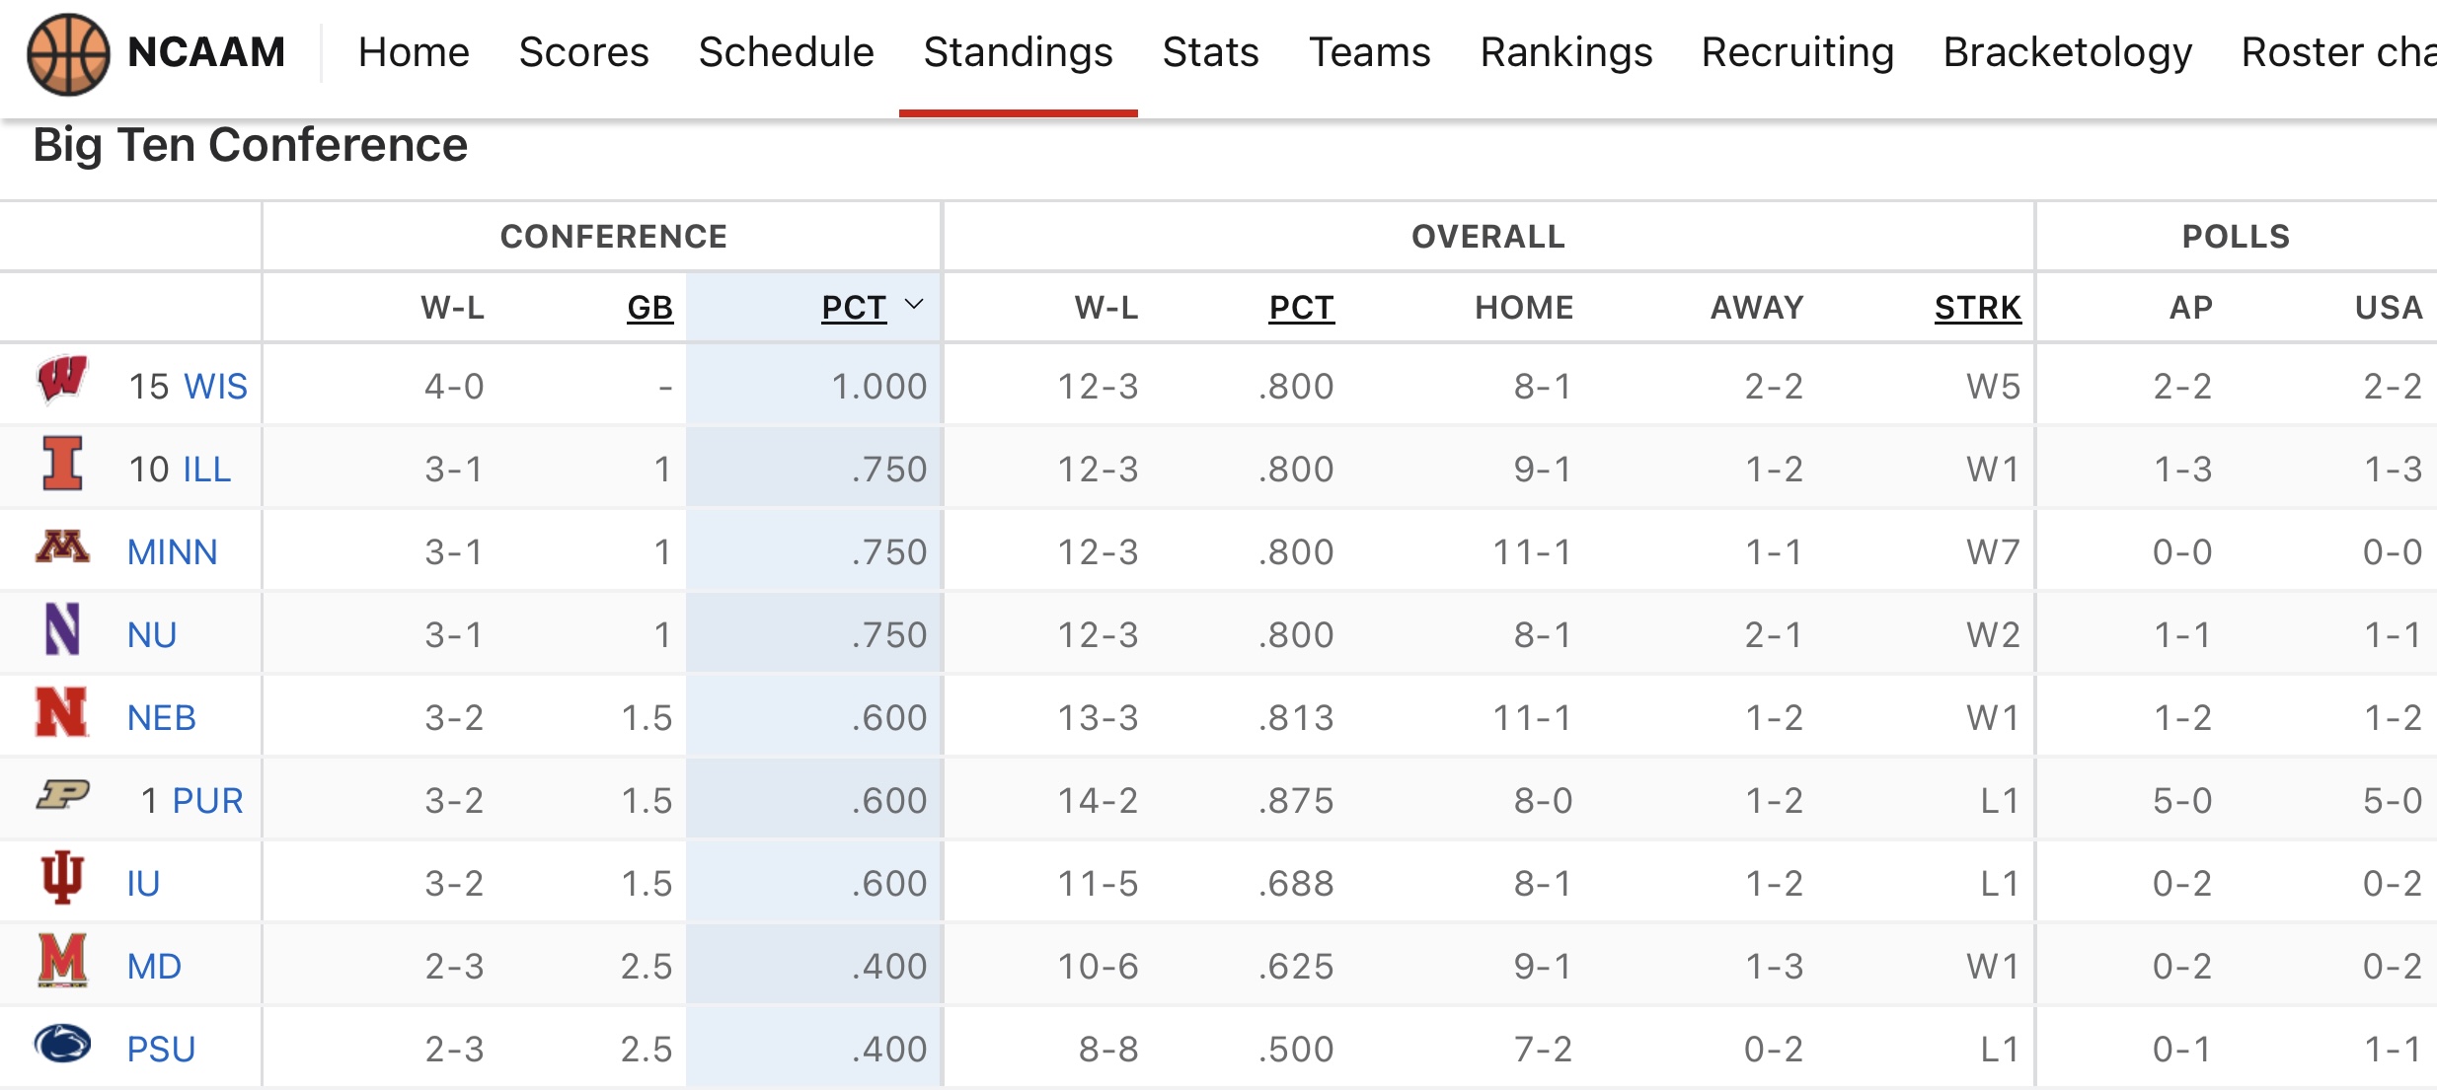This screenshot has height=1090, width=2437.
Task: Click the Indiana Hoosiers team logo
Action: [62, 877]
